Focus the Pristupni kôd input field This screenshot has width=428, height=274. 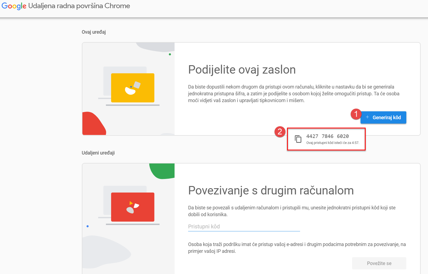[x=244, y=226]
